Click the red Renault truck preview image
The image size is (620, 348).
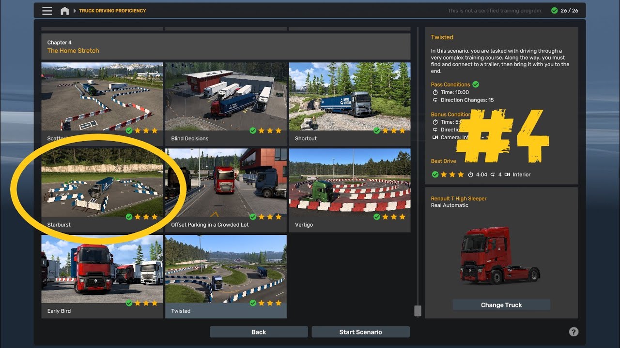pyautogui.click(x=500, y=256)
